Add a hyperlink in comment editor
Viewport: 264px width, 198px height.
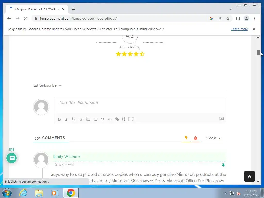coord(117,119)
